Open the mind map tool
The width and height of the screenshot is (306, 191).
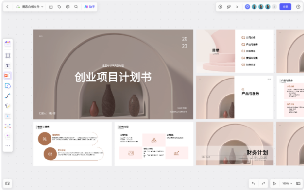(x=8, y=126)
